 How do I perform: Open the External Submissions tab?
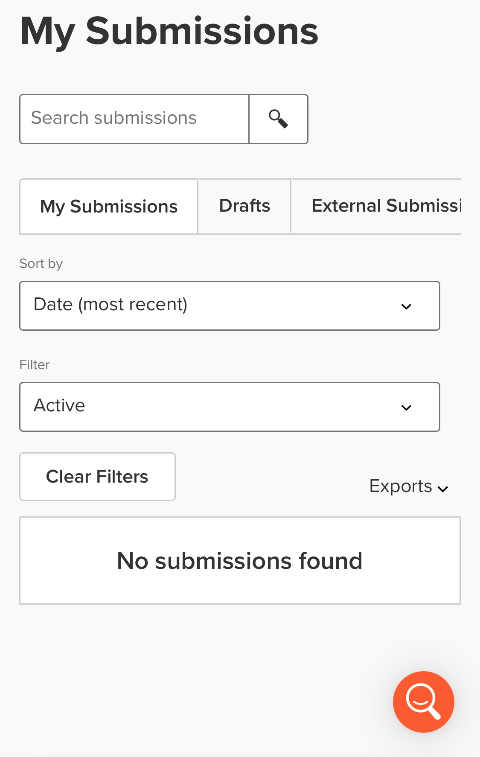point(386,206)
